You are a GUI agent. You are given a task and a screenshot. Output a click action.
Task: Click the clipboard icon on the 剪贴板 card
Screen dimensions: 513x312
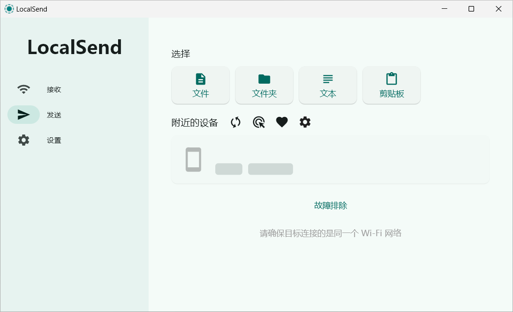click(x=391, y=79)
